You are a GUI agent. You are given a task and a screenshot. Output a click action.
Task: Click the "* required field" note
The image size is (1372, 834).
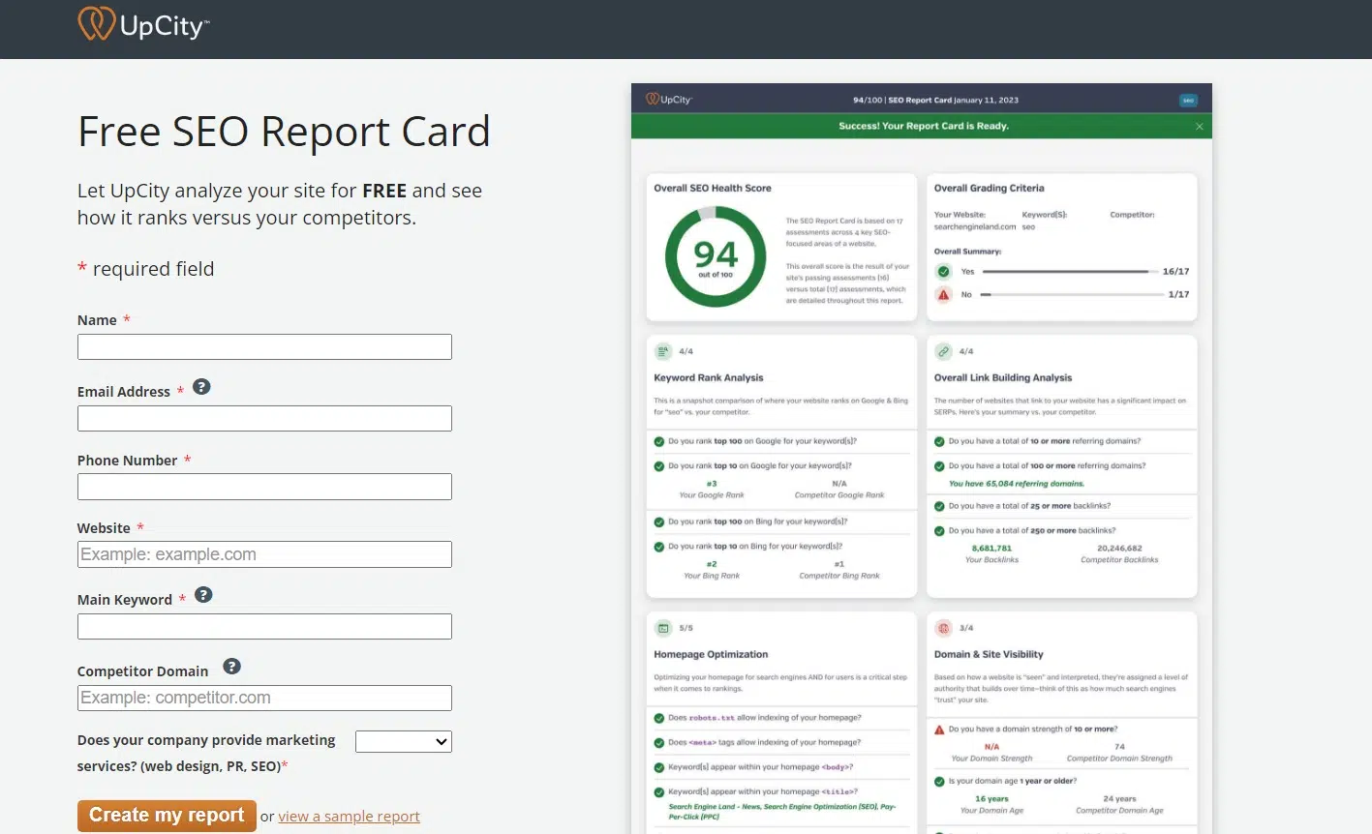146,269
